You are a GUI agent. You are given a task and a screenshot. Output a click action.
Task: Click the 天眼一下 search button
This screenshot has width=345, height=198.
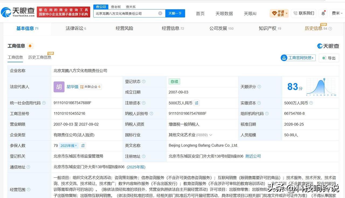175,13
